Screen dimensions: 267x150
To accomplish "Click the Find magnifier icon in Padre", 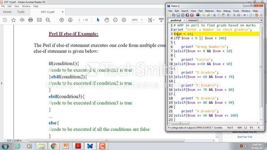I will [234, 15].
